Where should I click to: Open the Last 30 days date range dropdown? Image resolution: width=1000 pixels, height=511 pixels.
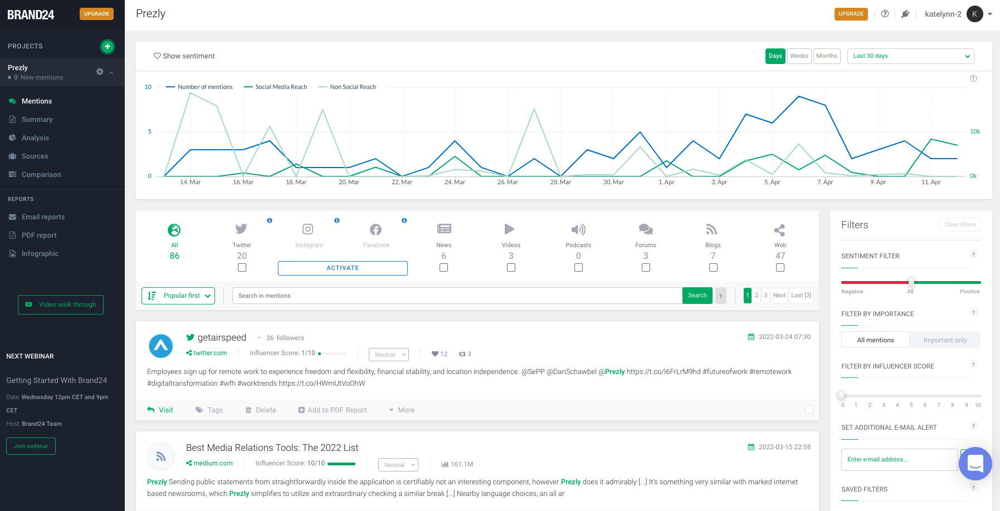click(910, 56)
